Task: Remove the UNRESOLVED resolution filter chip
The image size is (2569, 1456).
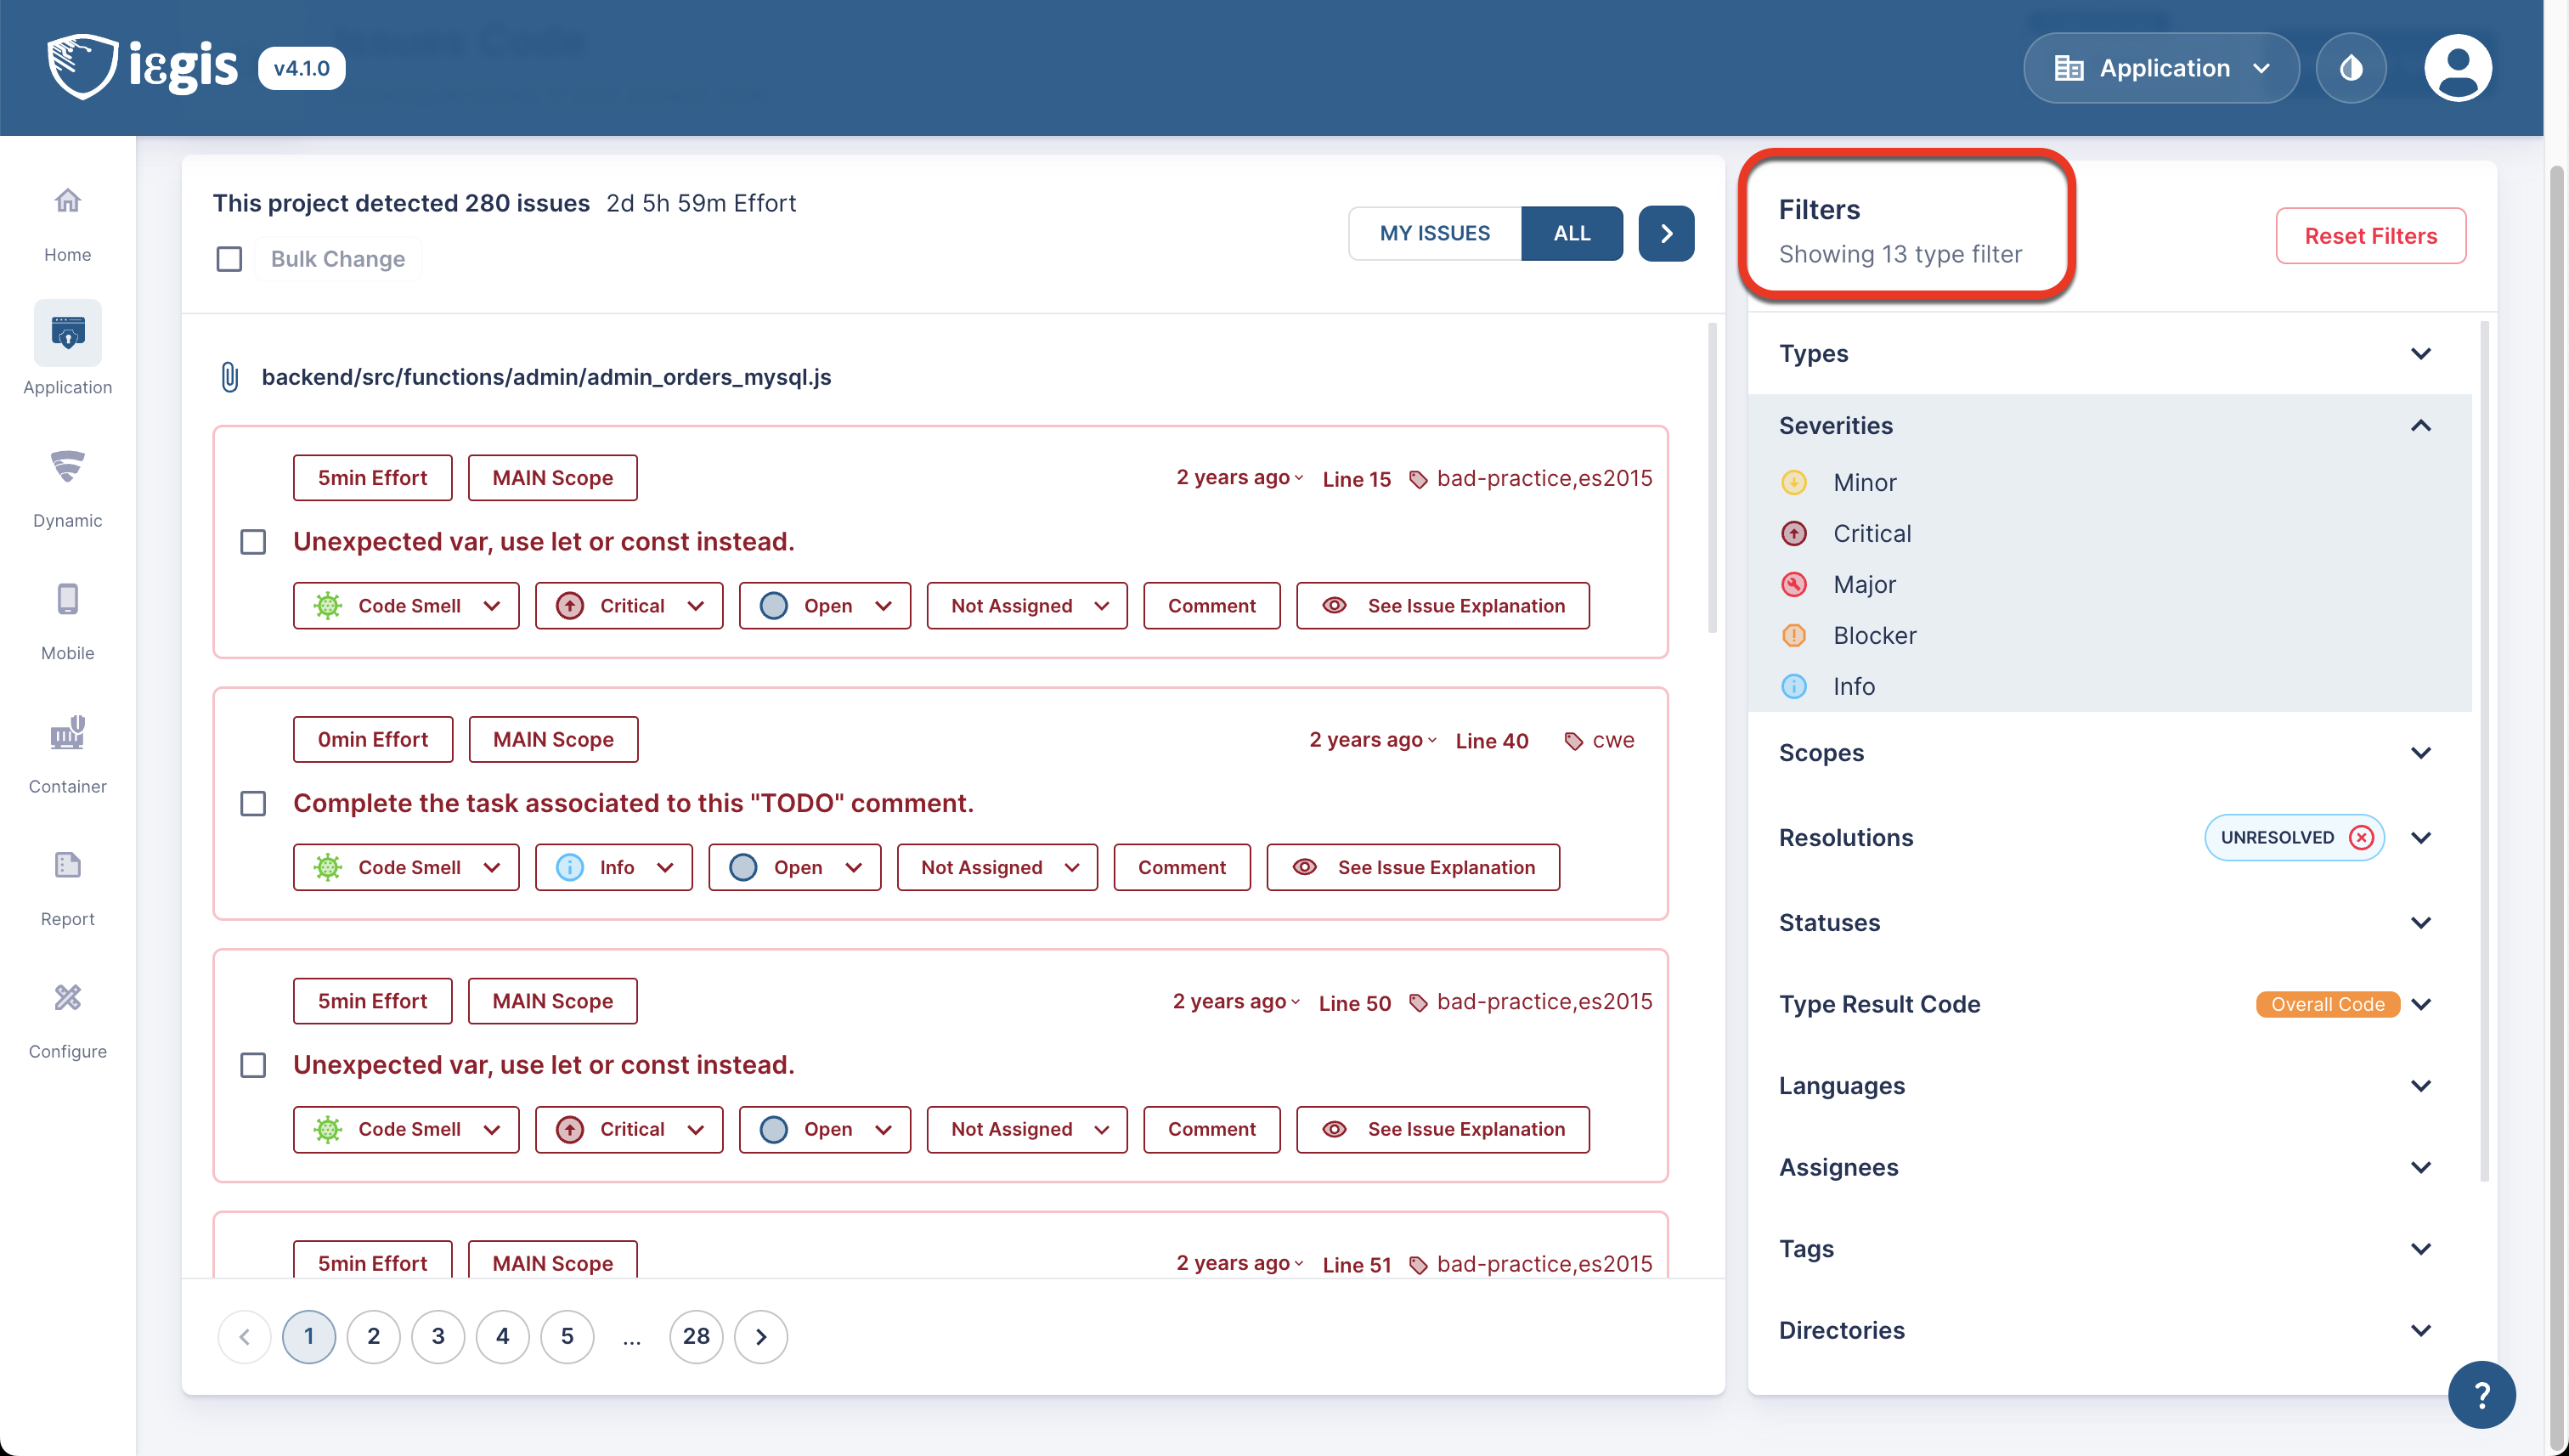Action: coord(2361,837)
